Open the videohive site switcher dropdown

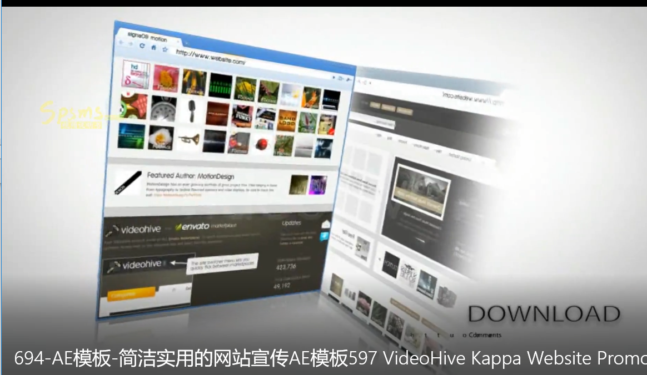[x=165, y=264]
